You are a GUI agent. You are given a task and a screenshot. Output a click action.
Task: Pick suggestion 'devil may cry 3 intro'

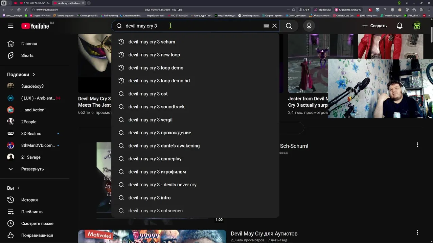(x=195, y=198)
